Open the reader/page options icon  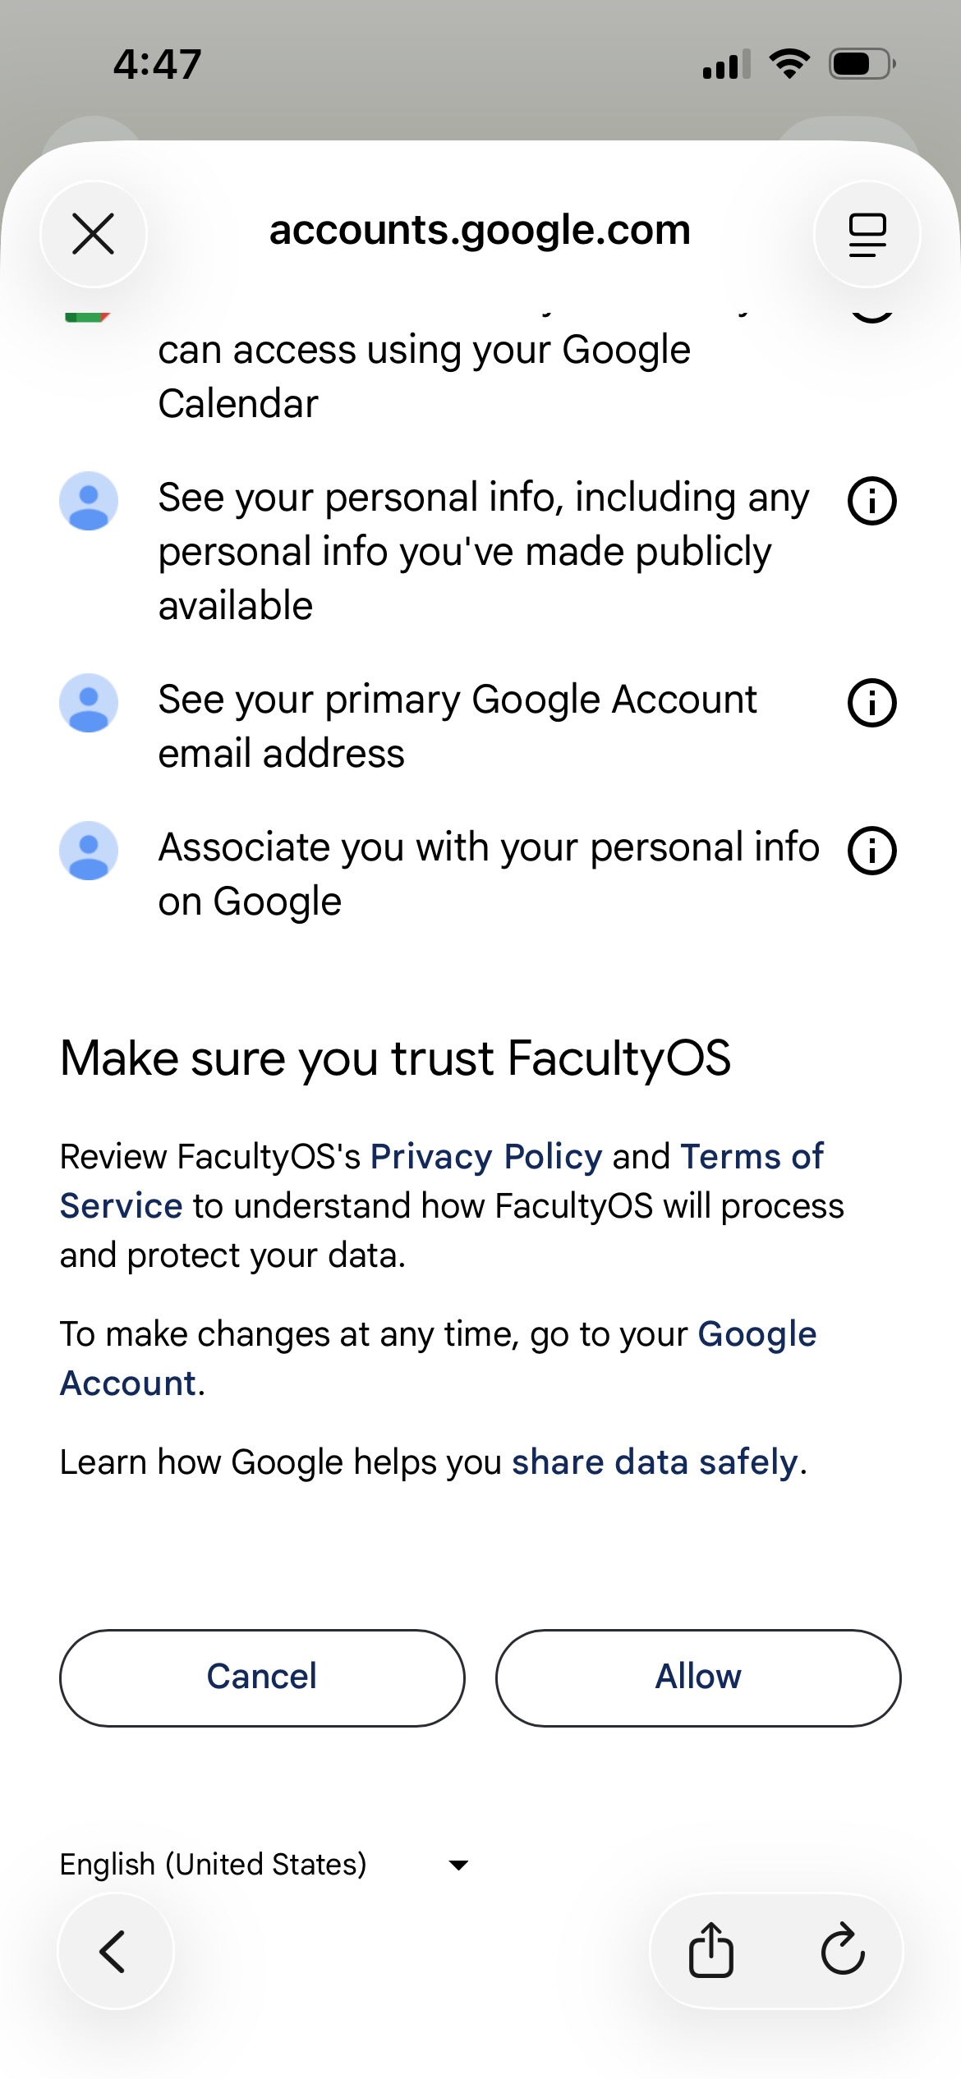pyautogui.click(x=867, y=234)
